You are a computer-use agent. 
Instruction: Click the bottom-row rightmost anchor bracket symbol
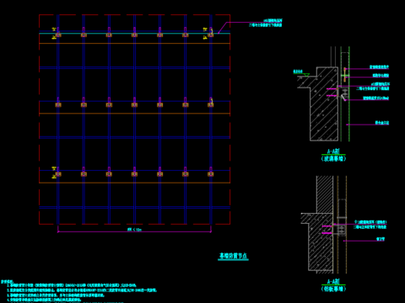[211, 174]
